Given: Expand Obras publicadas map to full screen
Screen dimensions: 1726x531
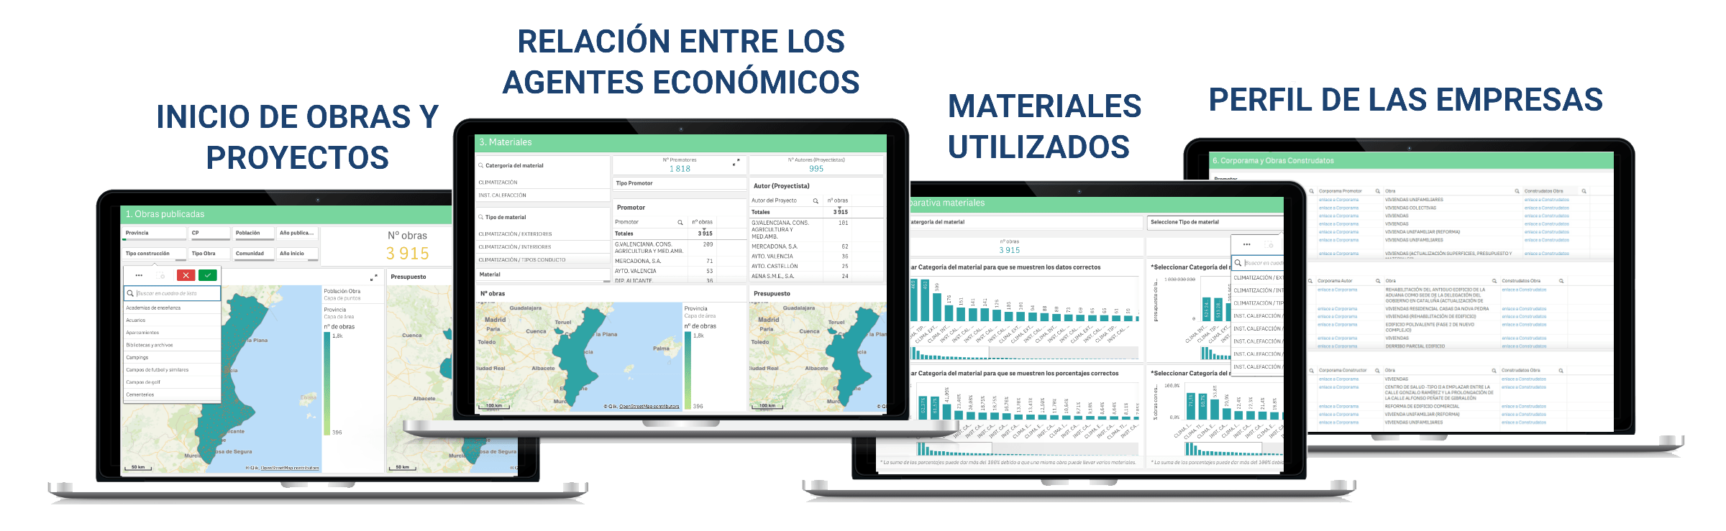Looking at the screenshot, I should tap(373, 277).
